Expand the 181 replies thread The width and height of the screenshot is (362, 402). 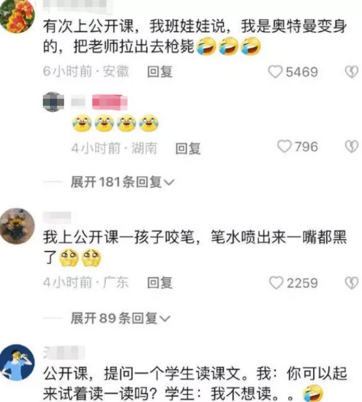point(122,182)
